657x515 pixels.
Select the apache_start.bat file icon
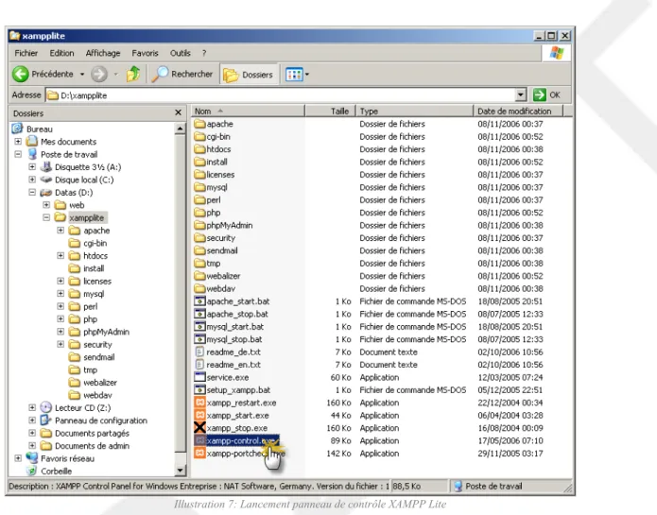pyautogui.click(x=199, y=301)
